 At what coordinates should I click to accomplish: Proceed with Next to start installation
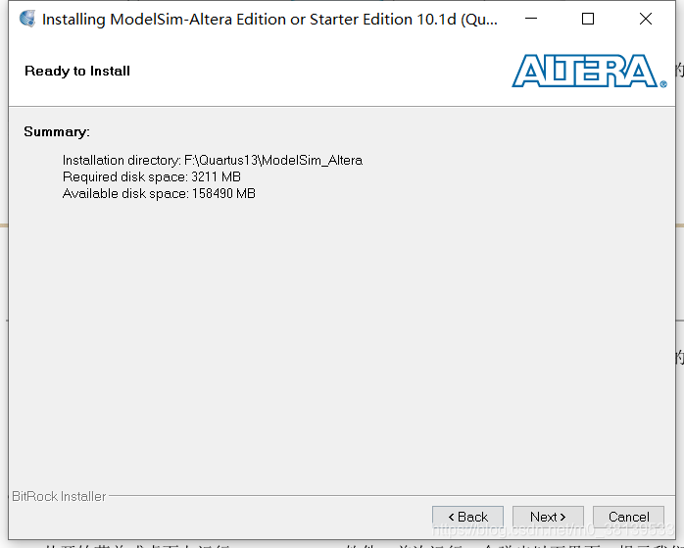click(548, 517)
